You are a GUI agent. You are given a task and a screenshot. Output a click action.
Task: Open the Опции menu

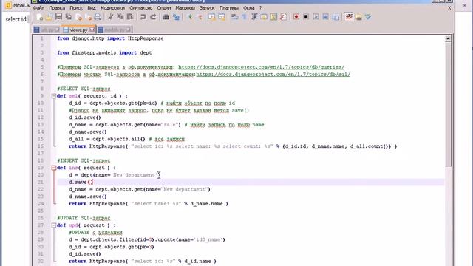pyautogui.click(x=164, y=8)
